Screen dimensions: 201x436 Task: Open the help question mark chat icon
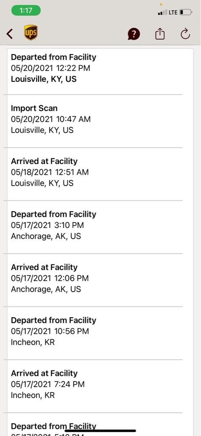tap(134, 34)
